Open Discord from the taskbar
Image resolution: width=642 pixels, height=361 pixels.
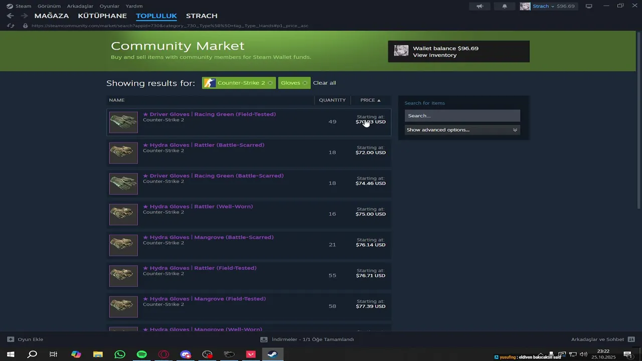pyautogui.click(x=186, y=354)
